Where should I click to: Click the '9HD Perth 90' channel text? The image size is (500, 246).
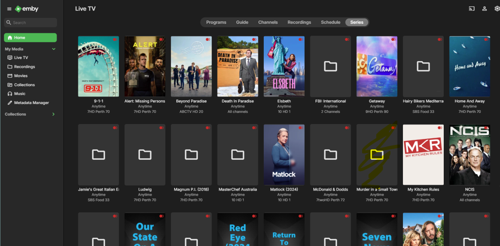click(377, 112)
